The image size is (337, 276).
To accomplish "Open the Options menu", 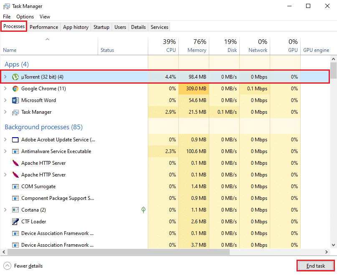I will 25,17.
